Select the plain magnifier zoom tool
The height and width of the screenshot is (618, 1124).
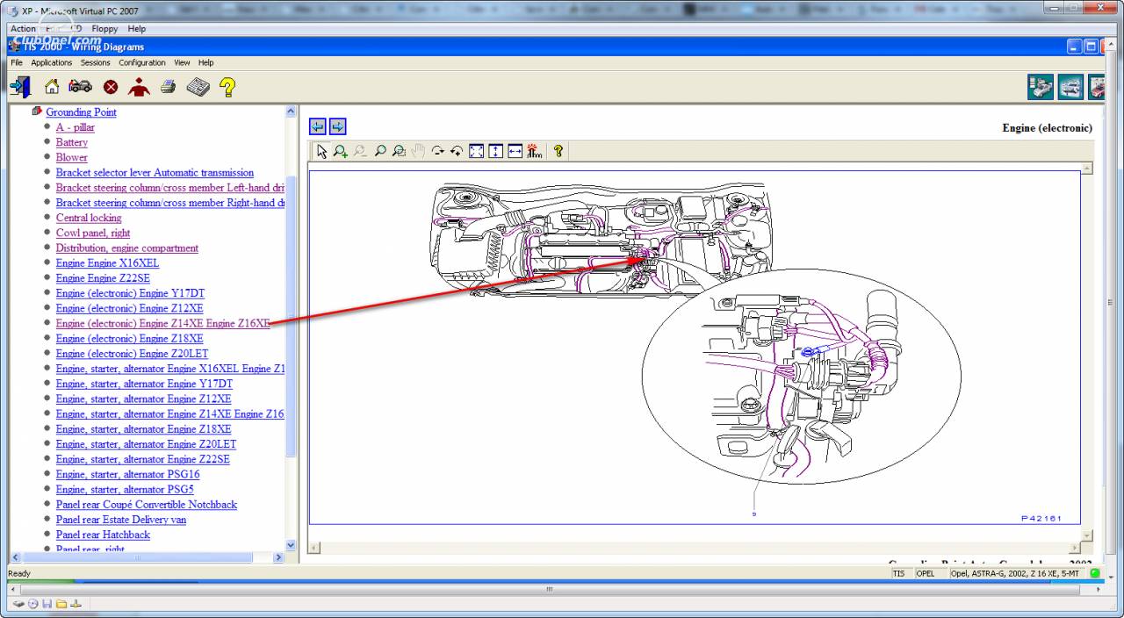pos(379,151)
